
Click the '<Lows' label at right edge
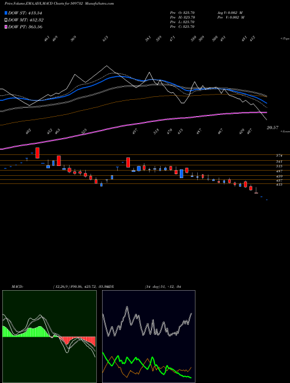pyautogui.click(x=285, y=131)
